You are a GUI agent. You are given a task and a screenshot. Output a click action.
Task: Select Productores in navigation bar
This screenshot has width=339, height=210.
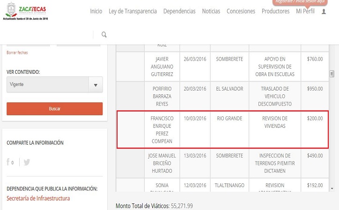click(x=275, y=11)
